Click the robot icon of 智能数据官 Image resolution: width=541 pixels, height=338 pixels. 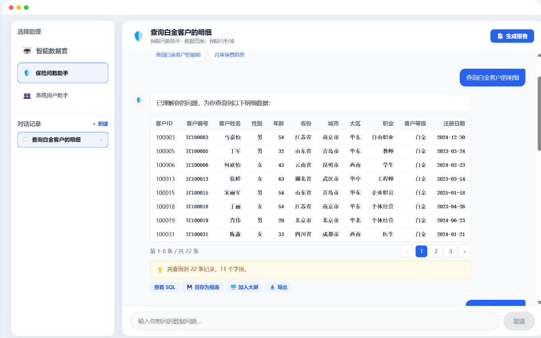[27, 51]
